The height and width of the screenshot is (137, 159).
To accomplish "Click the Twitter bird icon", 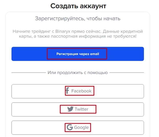I will (x=70, y=109).
